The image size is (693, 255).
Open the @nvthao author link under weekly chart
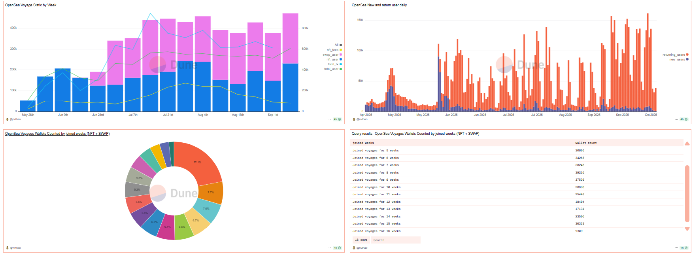coord(15,119)
